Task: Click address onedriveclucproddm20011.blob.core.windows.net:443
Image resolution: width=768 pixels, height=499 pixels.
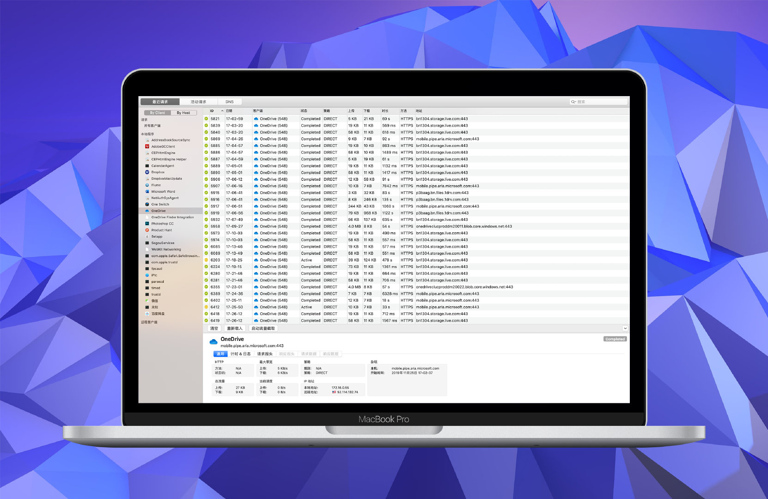Action: point(464,226)
